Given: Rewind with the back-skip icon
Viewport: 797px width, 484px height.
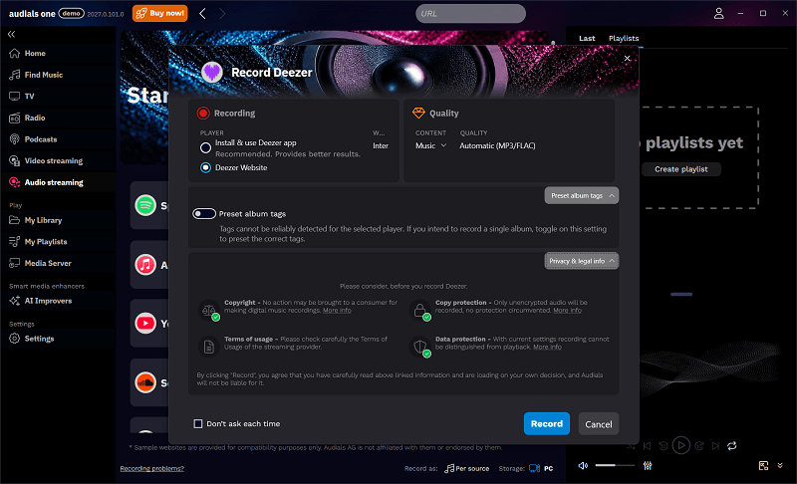Looking at the screenshot, I should pos(664,446).
